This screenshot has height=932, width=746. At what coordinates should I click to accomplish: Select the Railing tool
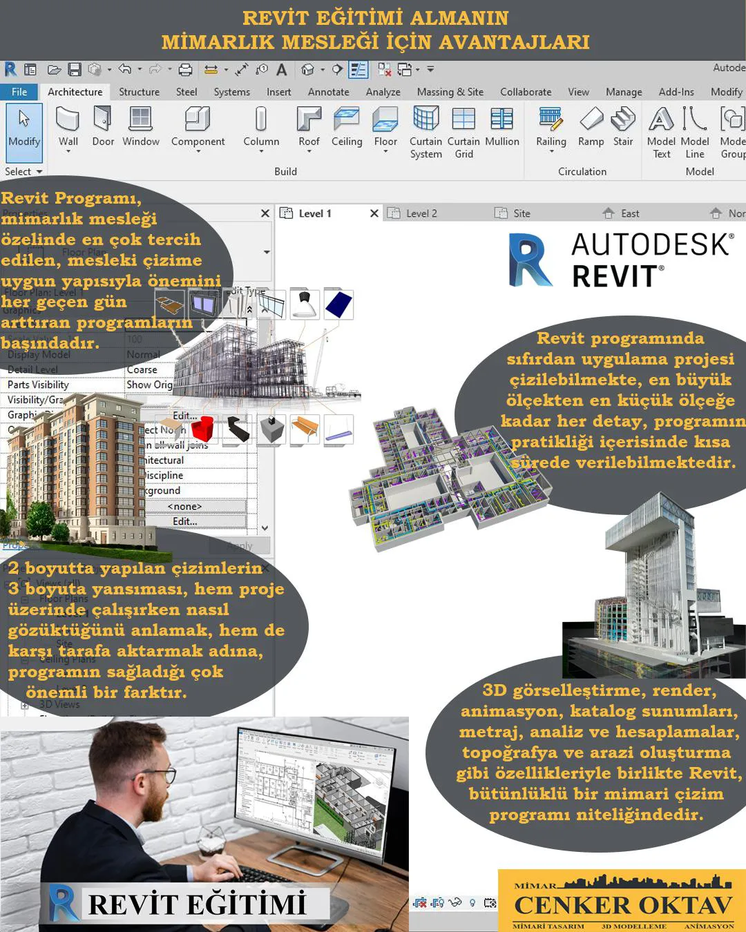tap(551, 128)
